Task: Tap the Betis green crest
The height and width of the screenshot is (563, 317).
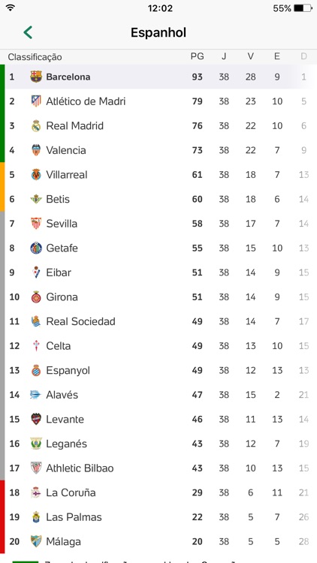Action: 36,199
